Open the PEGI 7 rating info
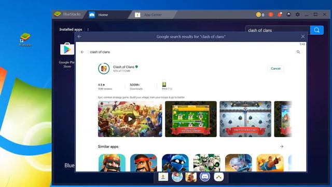Image resolution: width=332 pixels, height=187 pixels. click(x=167, y=86)
